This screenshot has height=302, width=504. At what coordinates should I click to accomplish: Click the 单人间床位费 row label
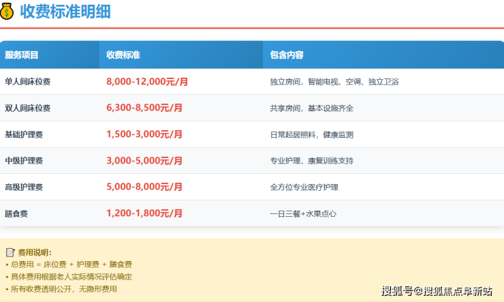(28, 82)
